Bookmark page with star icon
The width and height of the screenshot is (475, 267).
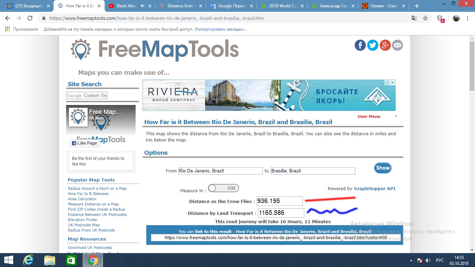[x=425, y=18]
